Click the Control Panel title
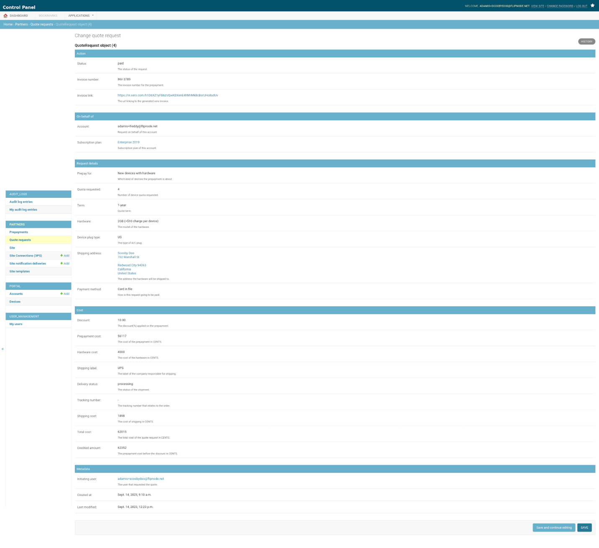This screenshot has width=599, height=548. (19, 7)
